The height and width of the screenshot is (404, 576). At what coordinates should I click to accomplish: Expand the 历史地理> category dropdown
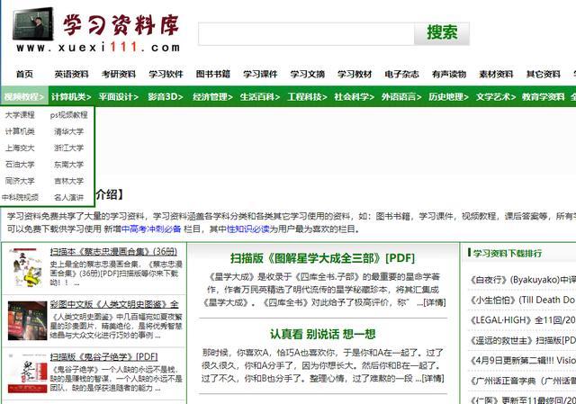pos(448,96)
